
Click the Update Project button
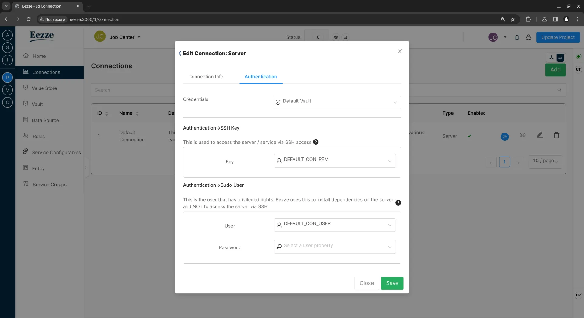coord(558,37)
